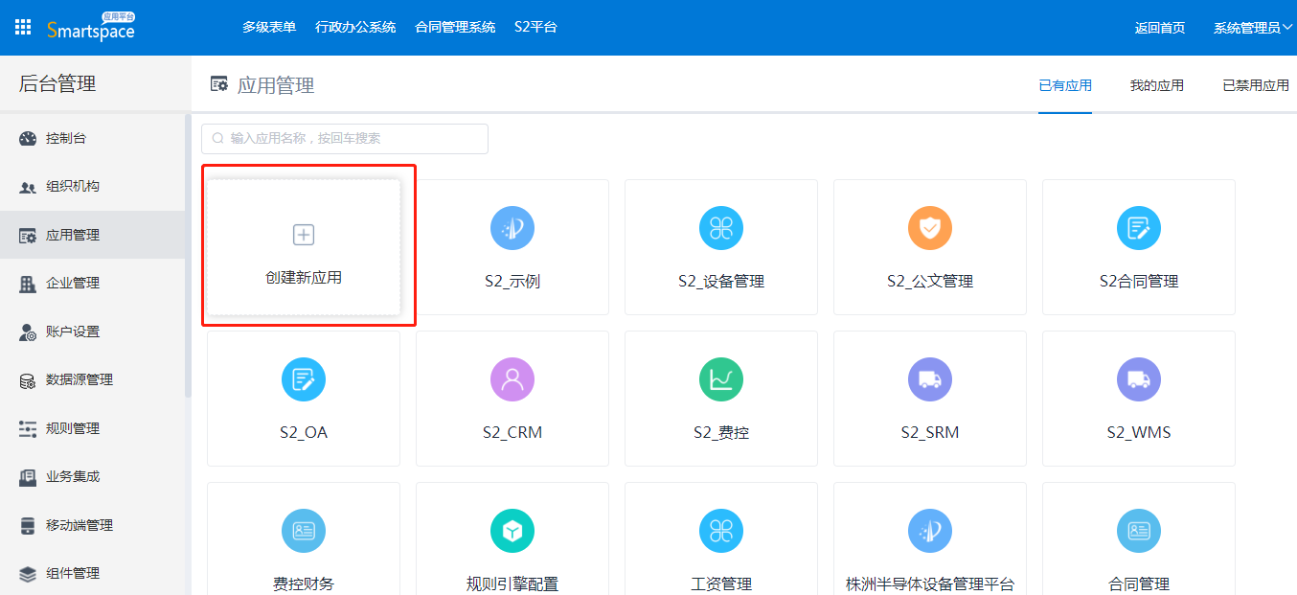Click the 控制台 dashboard icon
The image size is (1297, 595).
pyautogui.click(x=28, y=138)
